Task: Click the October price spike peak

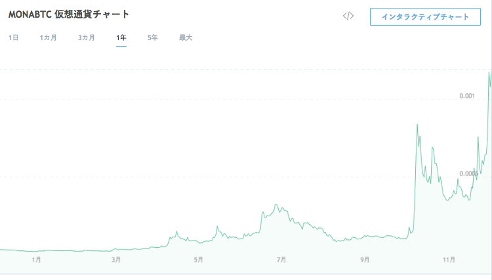Action: click(x=417, y=124)
